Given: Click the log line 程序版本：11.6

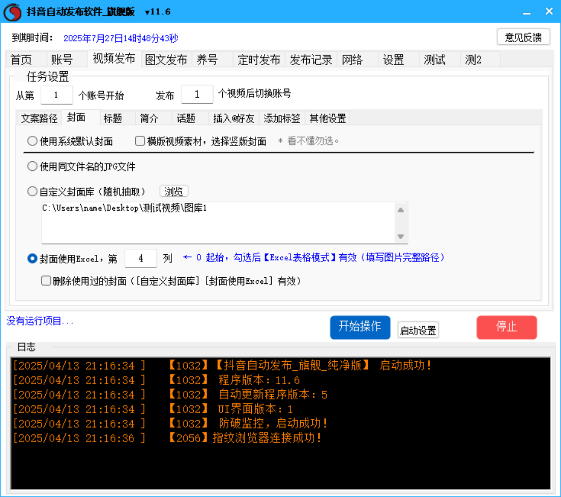Looking at the screenshot, I should tap(156, 380).
